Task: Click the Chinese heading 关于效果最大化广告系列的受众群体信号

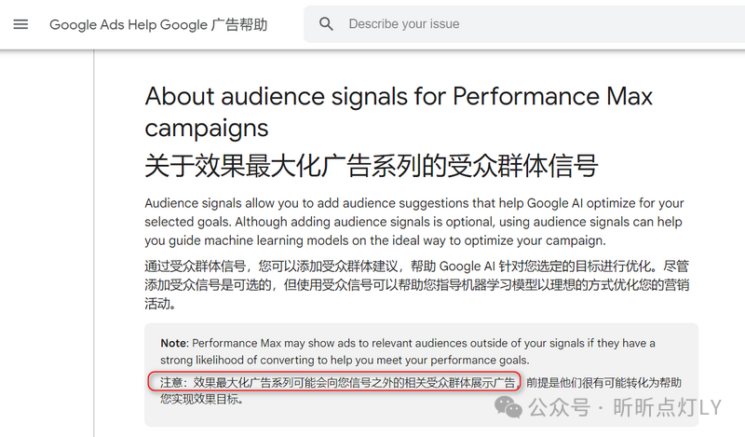Action: click(x=371, y=166)
